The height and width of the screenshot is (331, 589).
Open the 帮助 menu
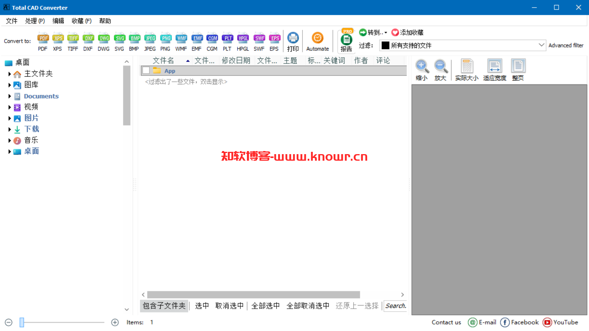105,21
